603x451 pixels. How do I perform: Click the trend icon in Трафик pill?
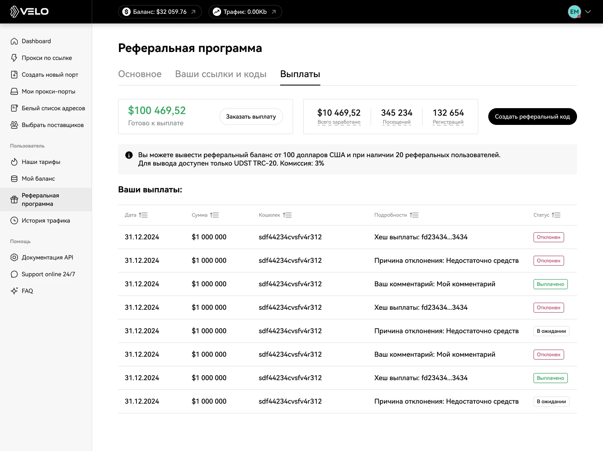click(x=216, y=12)
